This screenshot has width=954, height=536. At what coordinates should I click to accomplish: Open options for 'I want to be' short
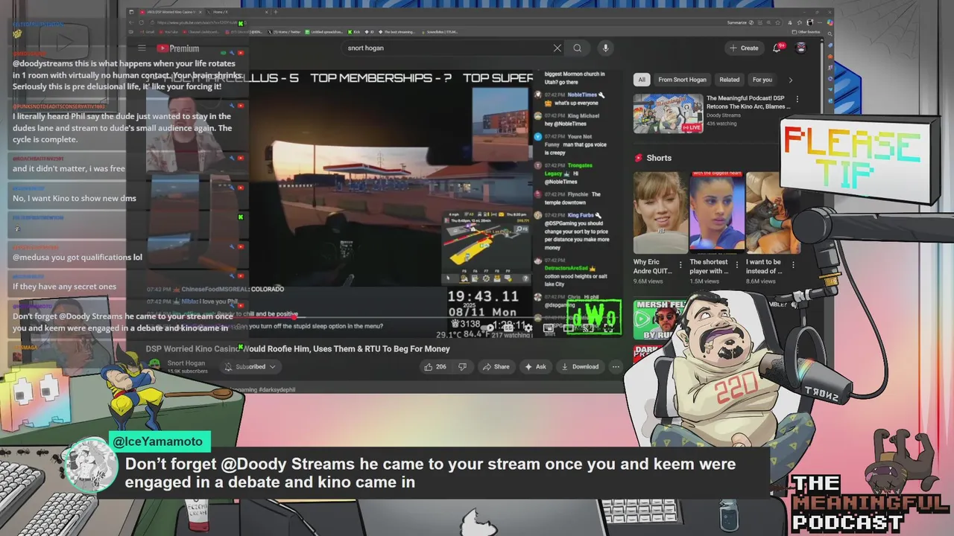coord(792,265)
